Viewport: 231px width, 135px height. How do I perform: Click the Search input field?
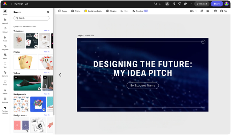point(31,18)
